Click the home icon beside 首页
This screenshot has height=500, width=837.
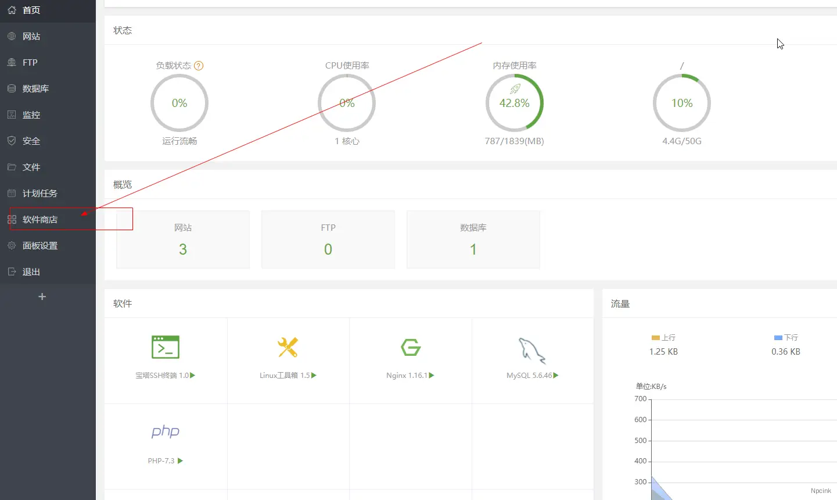pos(12,10)
